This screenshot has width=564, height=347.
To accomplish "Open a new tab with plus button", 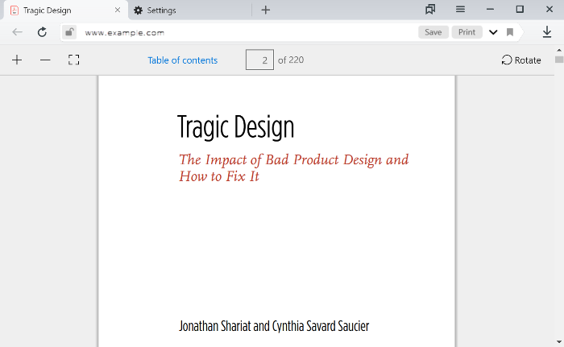I will [x=265, y=10].
